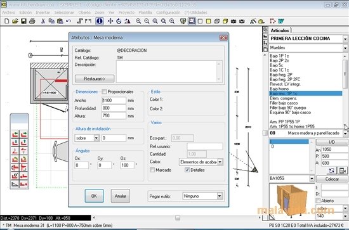The image size is (349, 230).
Task: Click the yellow square view icon
Action: pyautogui.click(x=208, y=22)
